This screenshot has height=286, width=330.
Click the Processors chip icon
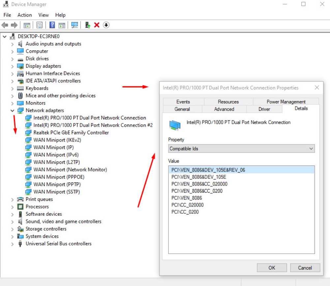coord(20,207)
